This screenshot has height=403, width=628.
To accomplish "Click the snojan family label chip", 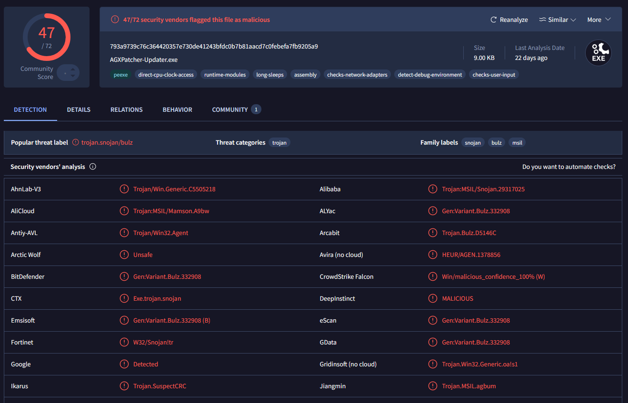I will pyautogui.click(x=473, y=143).
